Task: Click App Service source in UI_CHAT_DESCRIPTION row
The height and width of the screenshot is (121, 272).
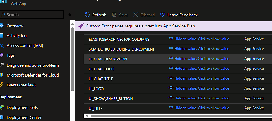Action: point(254,59)
